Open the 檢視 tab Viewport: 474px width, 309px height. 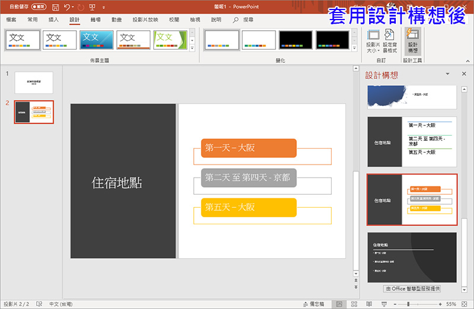[195, 20]
